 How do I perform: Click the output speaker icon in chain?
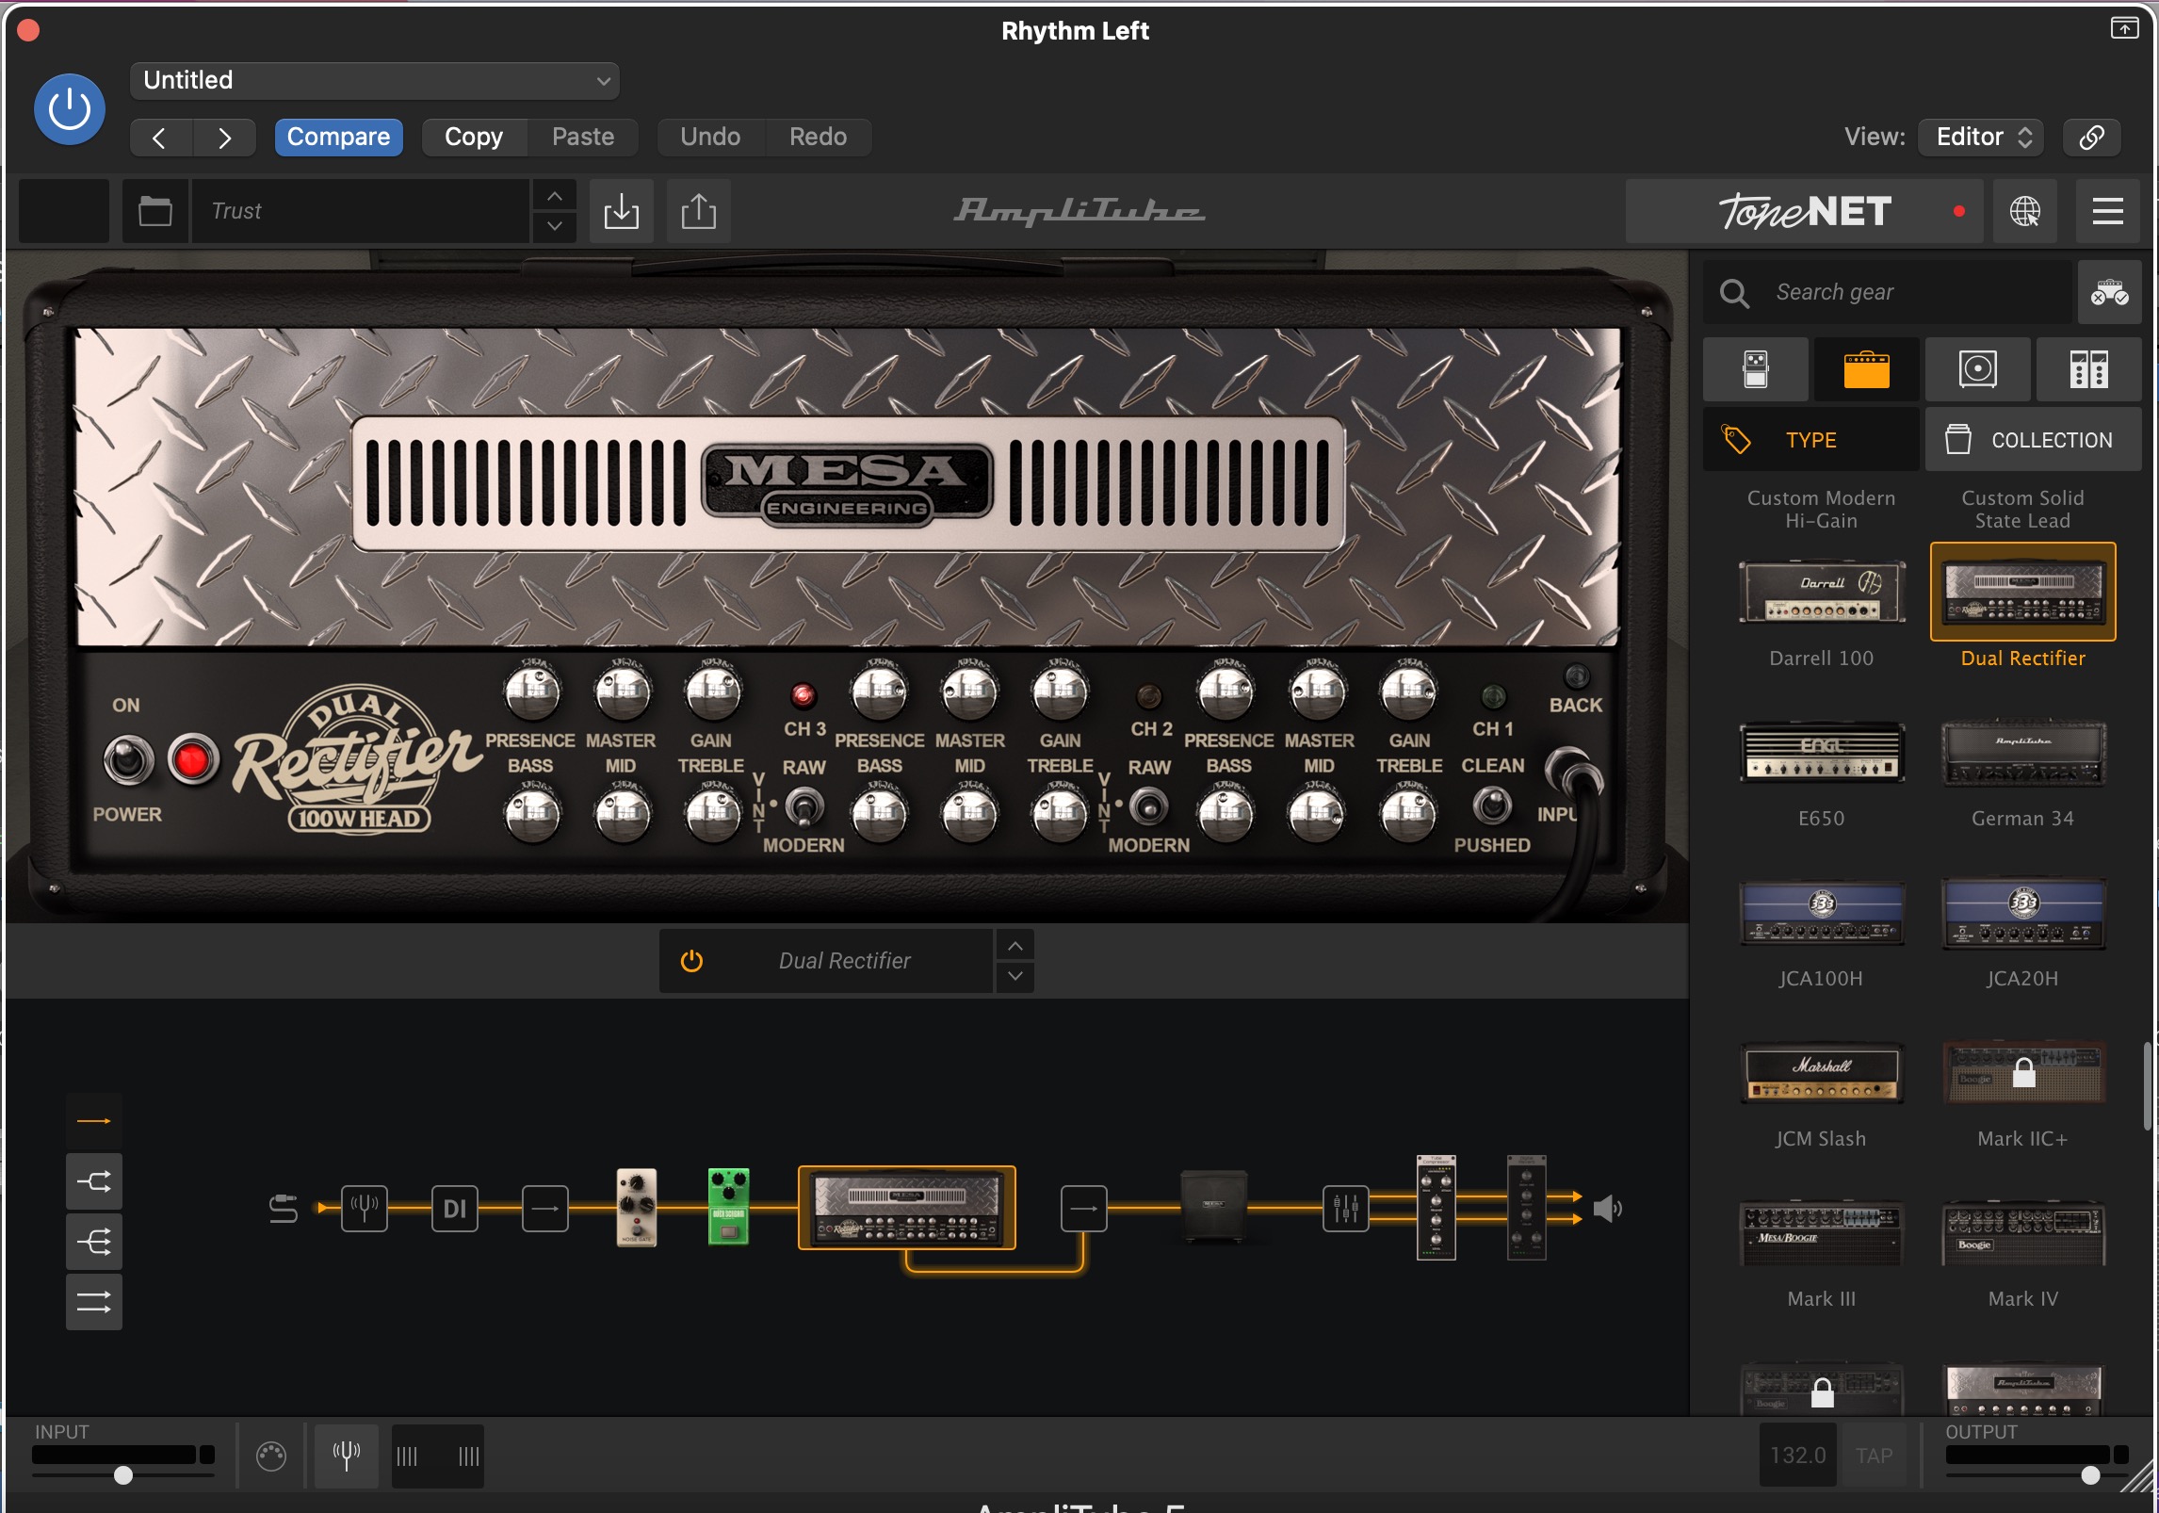(x=1607, y=1208)
